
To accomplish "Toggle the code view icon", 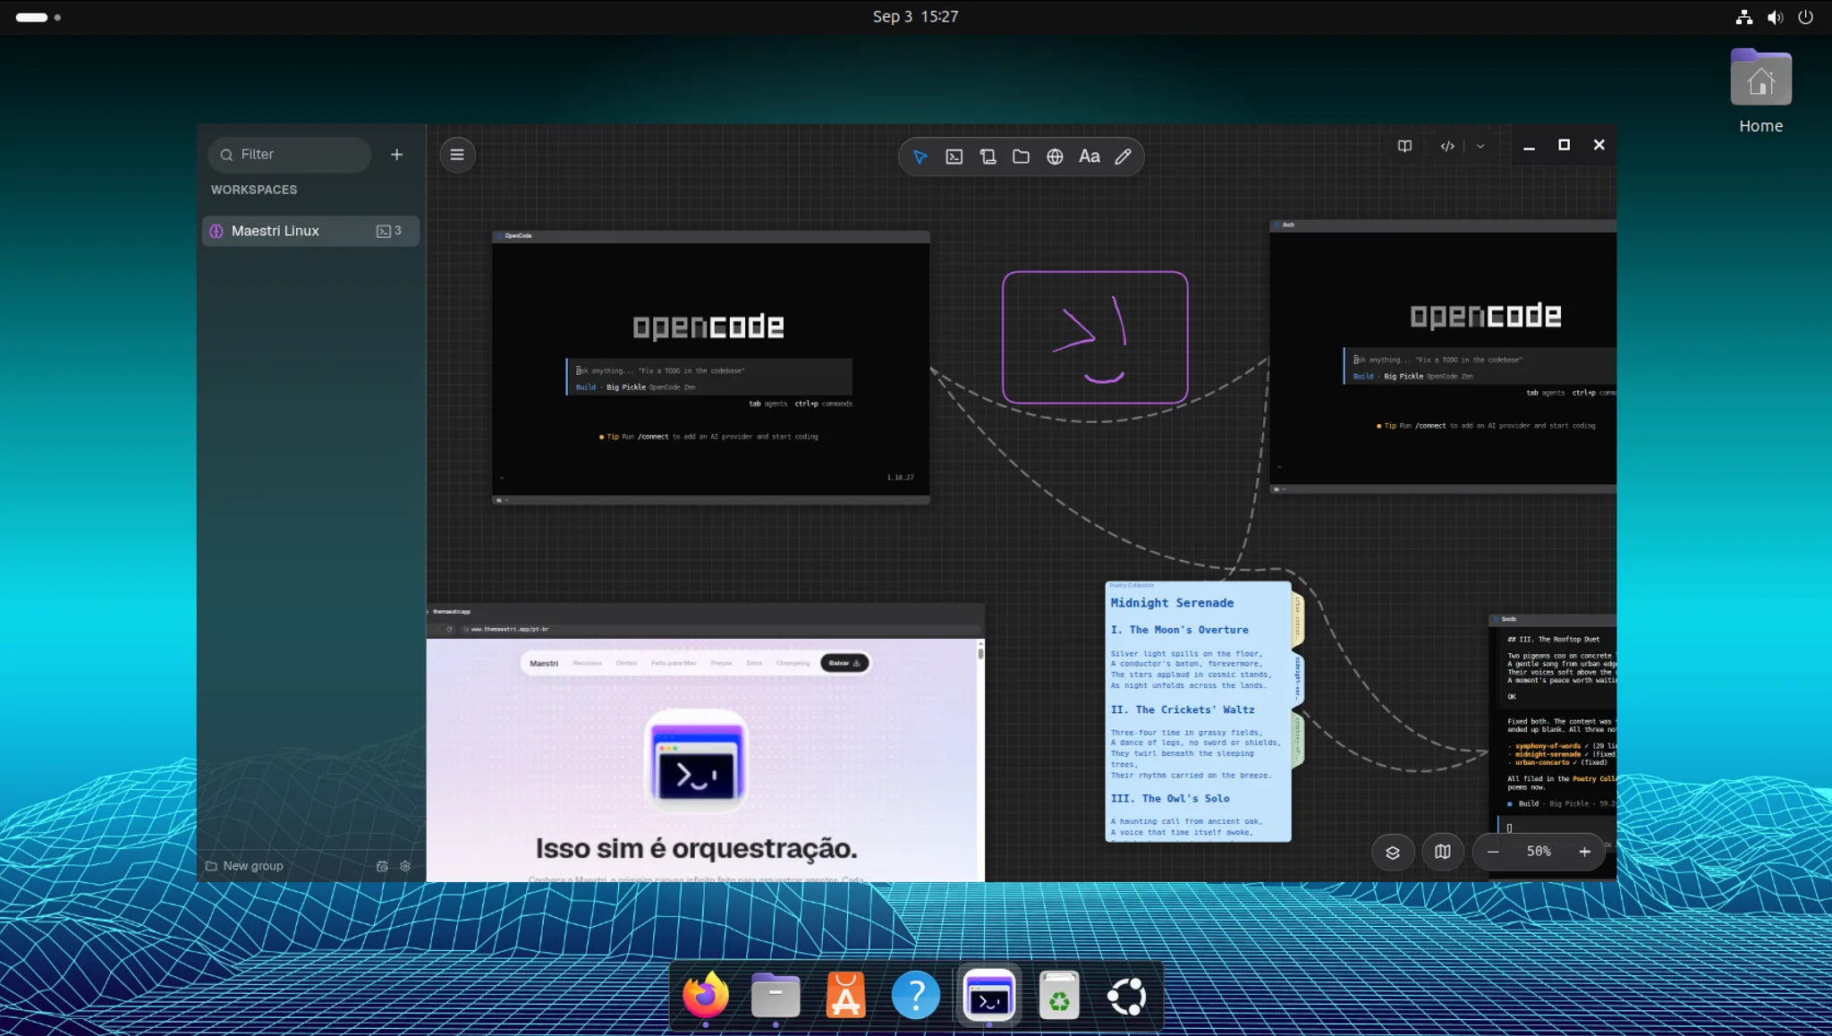I will pos(1447,146).
